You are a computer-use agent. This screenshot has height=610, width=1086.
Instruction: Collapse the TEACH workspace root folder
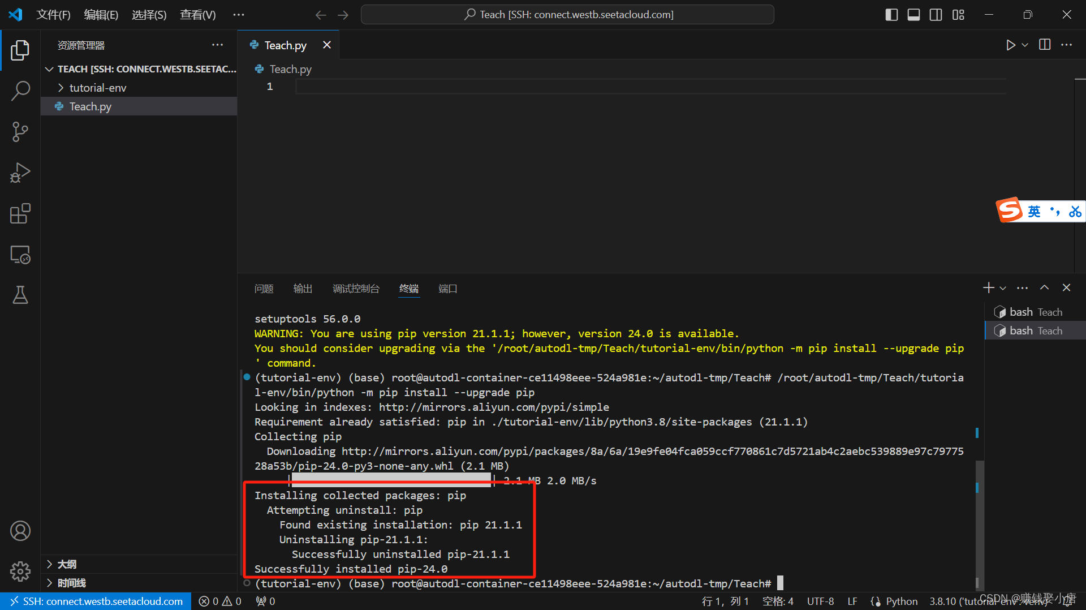click(x=49, y=69)
